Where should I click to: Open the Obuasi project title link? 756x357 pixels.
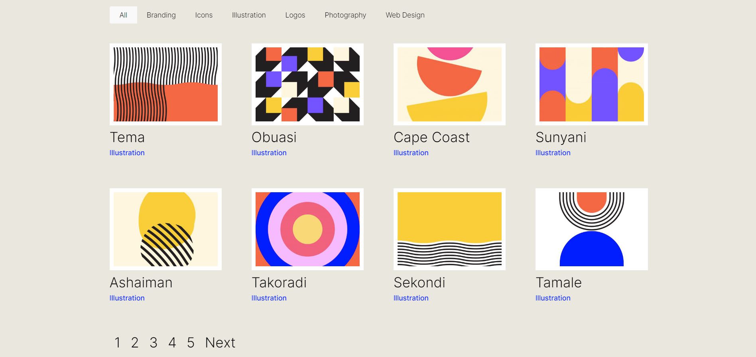pos(274,137)
